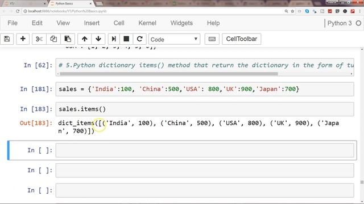Save the notebook with floppy disk icon
Image resolution: width=364 pixels, height=204 pixels.
tap(7, 39)
